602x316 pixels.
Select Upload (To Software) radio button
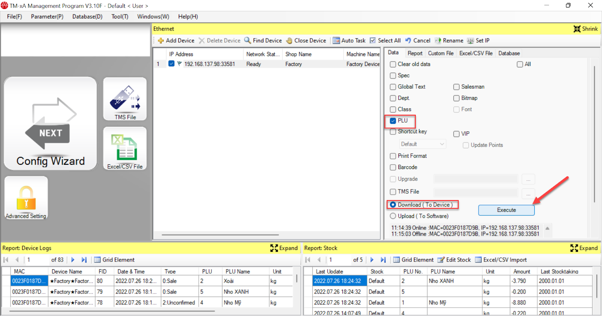pyautogui.click(x=393, y=216)
